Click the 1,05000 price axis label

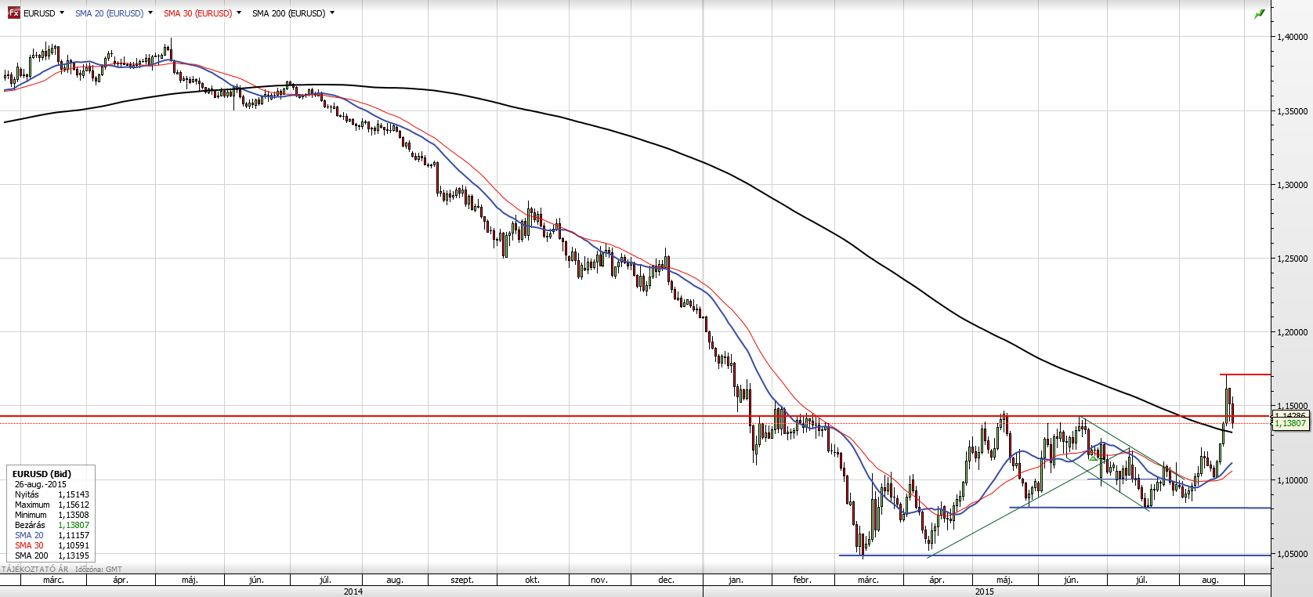[x=1293, y=554]
